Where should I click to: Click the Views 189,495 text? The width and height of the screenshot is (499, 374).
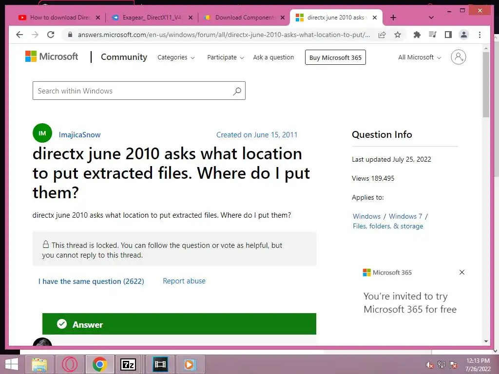tap(373, 178)
